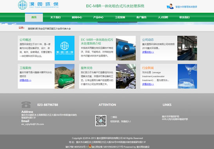Click the email address eic_cqhyhb@126.com
The image size is (214, 149).
point(33,124)
